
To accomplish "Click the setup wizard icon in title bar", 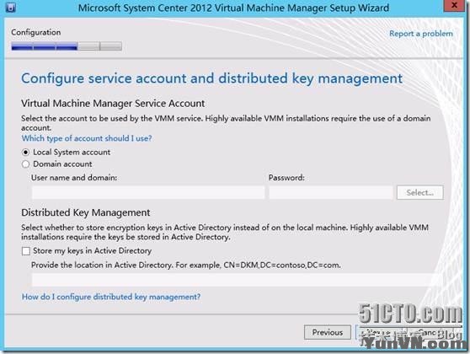I will coord(10,8).
